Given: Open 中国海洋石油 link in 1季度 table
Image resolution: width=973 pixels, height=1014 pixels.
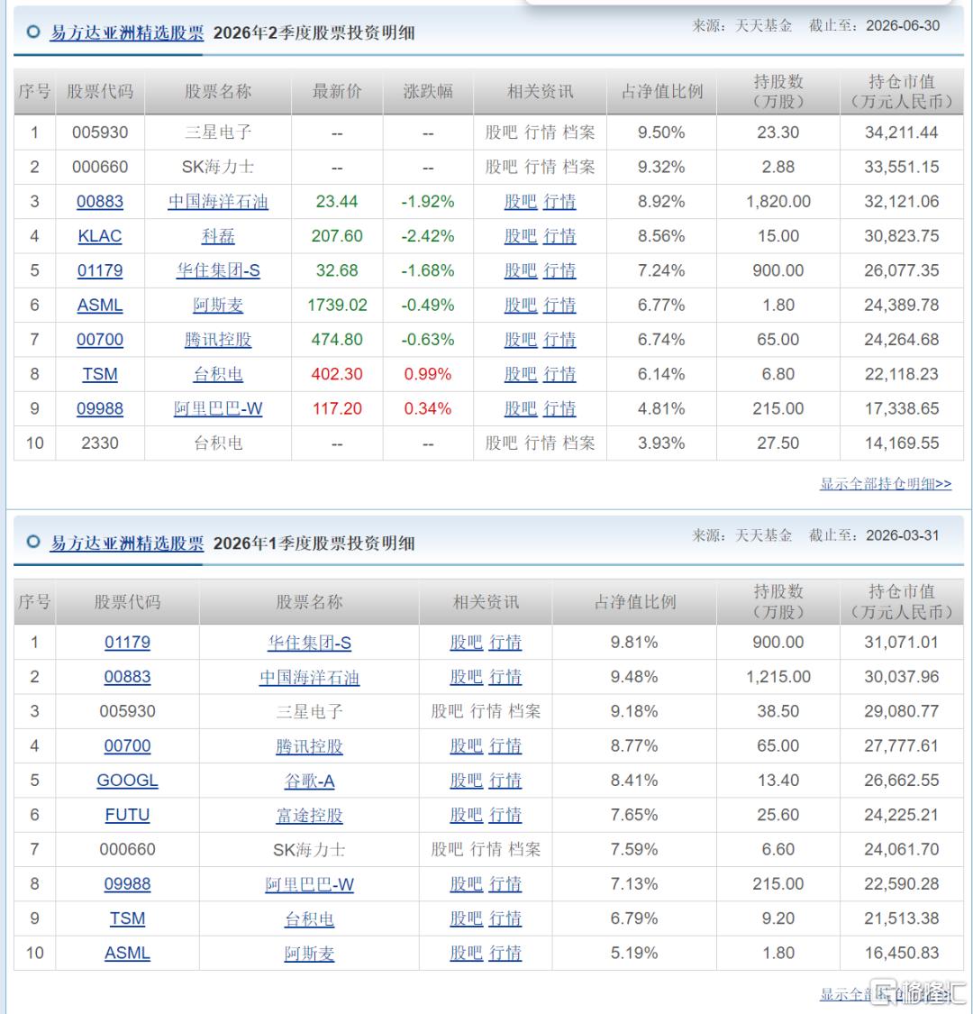Looking at the screenshot, I should pos(309,677).
